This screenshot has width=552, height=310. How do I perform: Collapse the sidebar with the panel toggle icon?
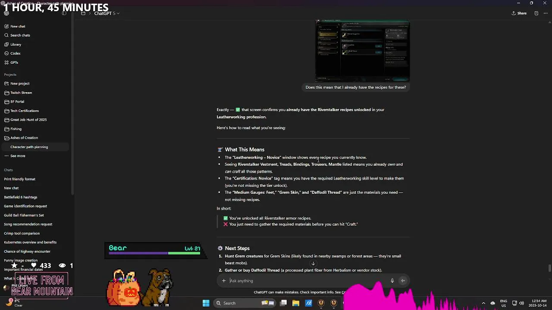tap(64, 13)
